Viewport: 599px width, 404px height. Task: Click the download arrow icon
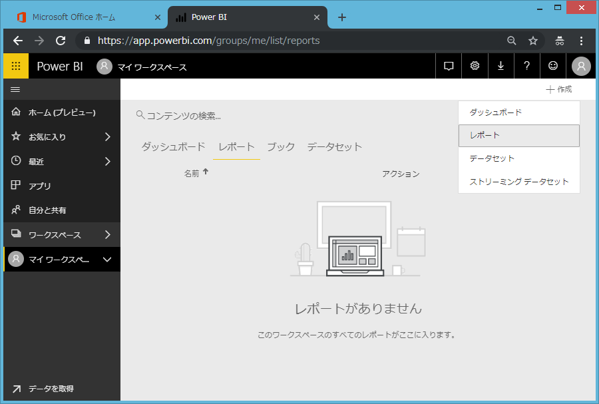click(x=500, y=66)
